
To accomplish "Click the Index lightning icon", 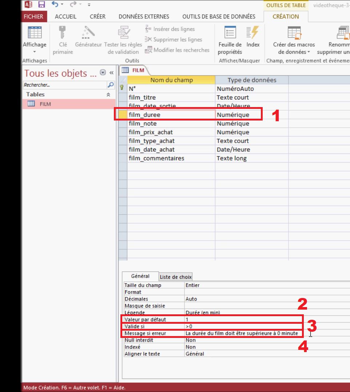I will 253,32.
